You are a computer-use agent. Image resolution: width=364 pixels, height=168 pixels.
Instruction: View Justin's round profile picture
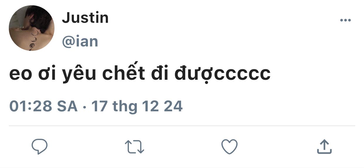[x=32, y=28]
